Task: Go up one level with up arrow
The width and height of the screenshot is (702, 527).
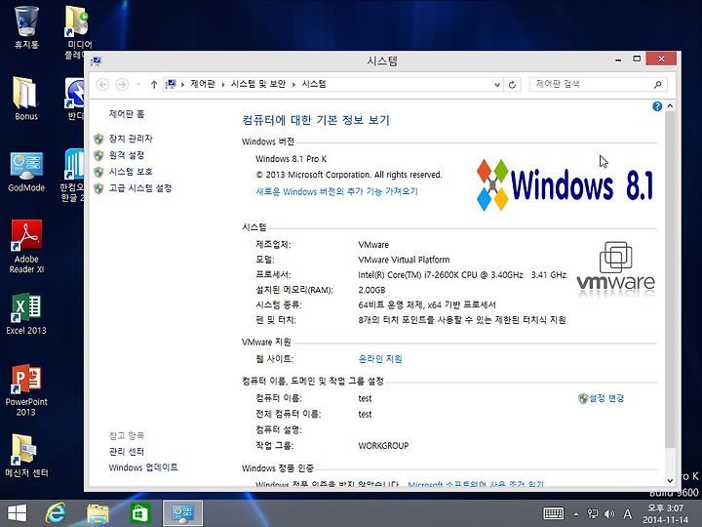Action: click(154, 84)
